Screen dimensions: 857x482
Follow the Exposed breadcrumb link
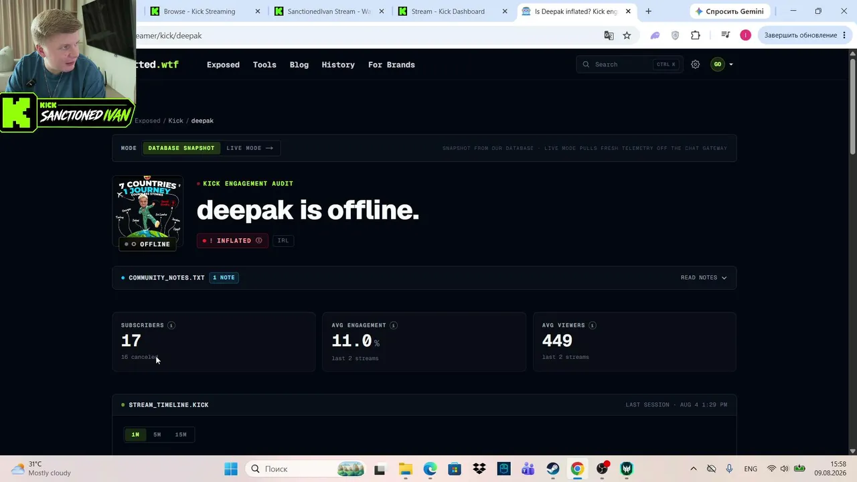(147, 120)
